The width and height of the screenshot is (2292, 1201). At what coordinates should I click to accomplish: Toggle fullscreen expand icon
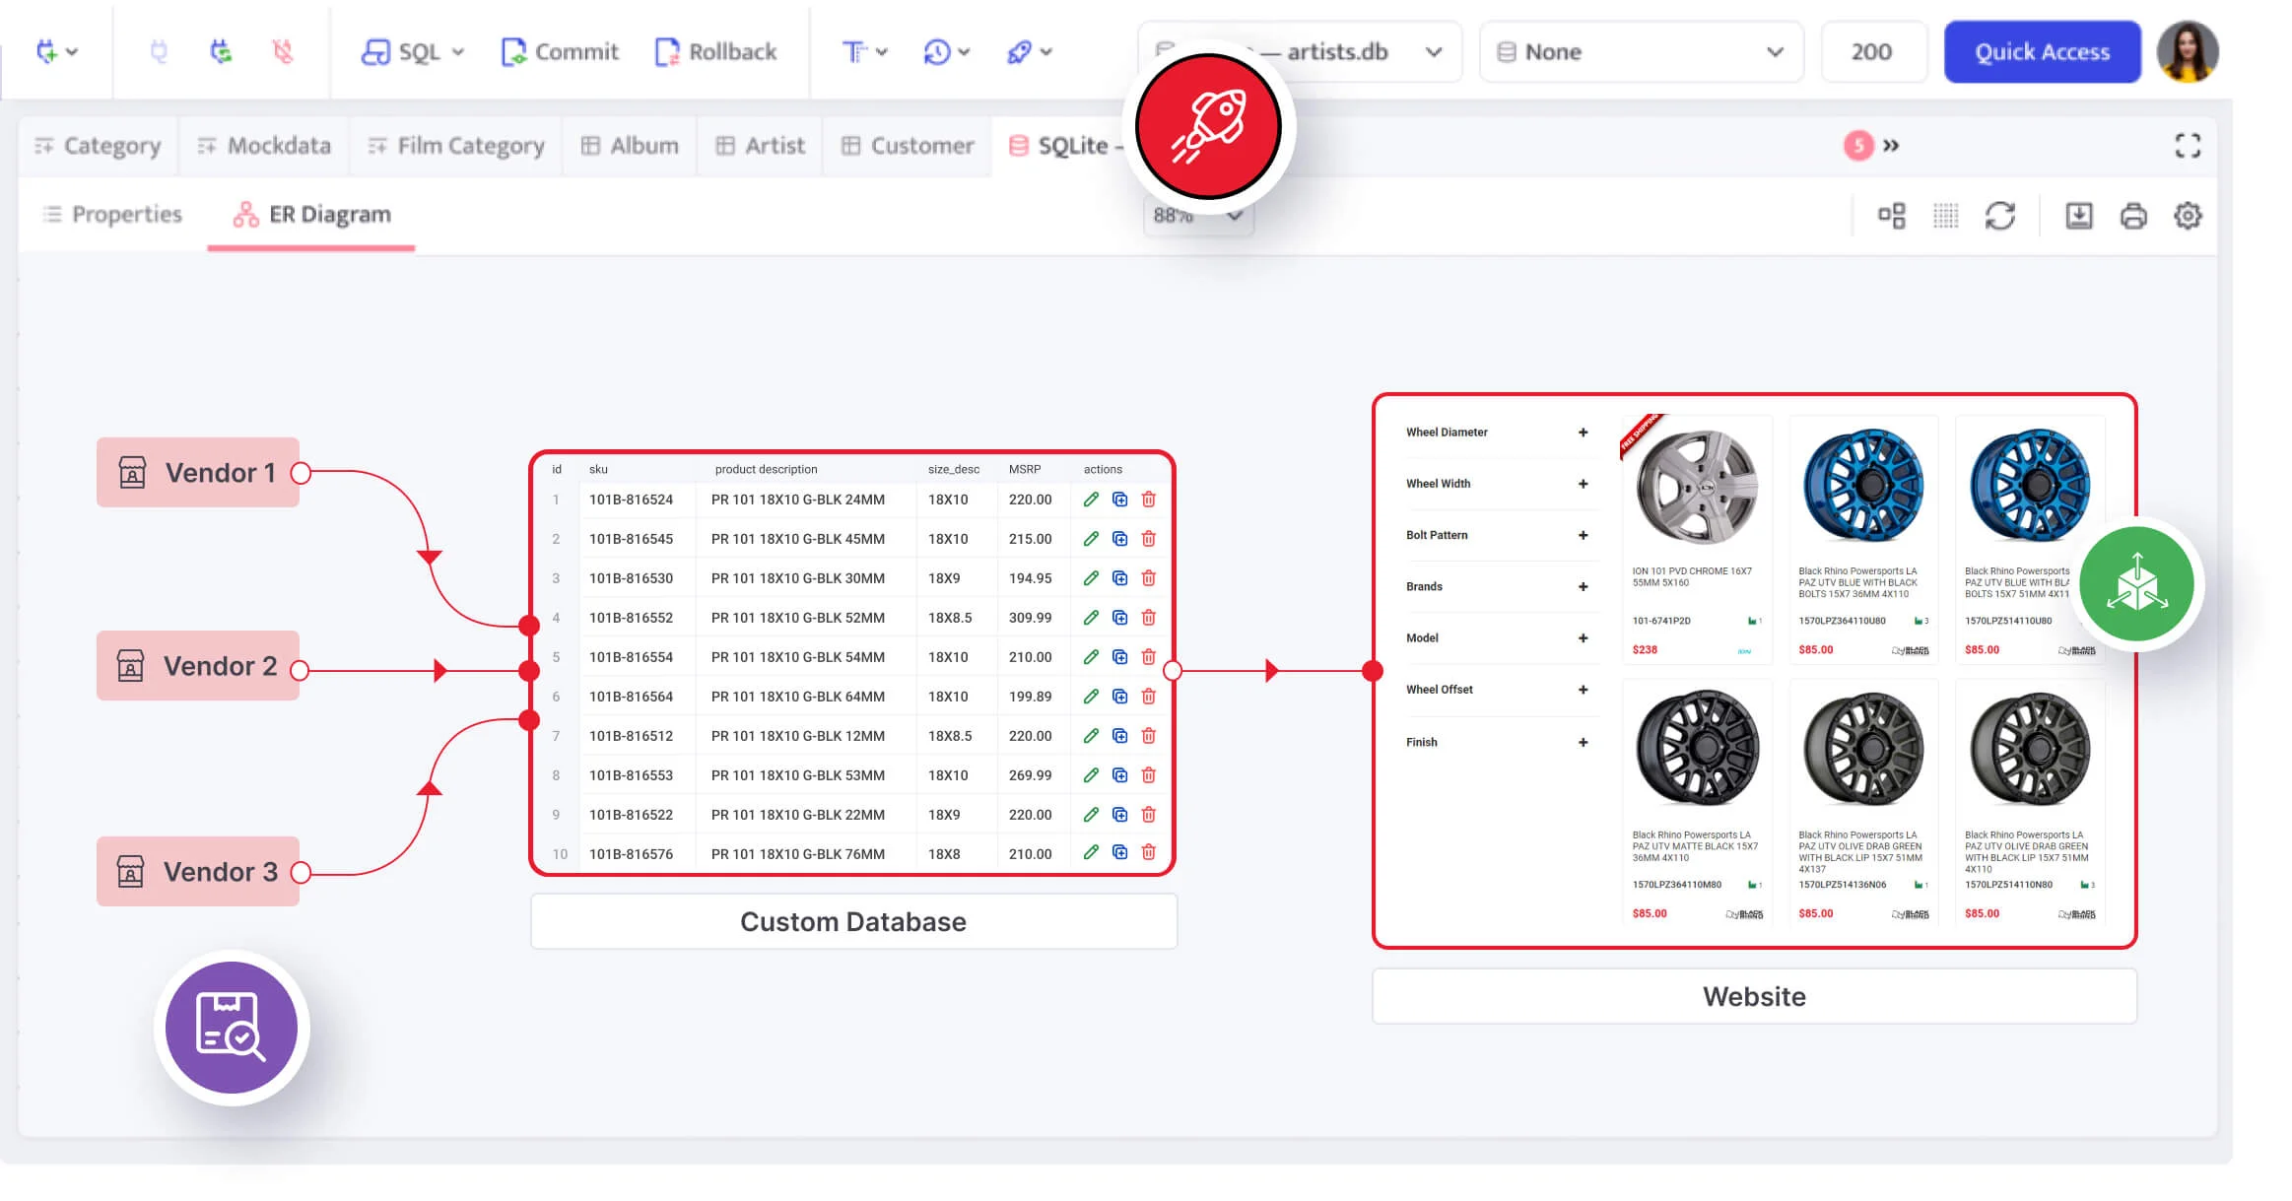(x=2188, y=146)
